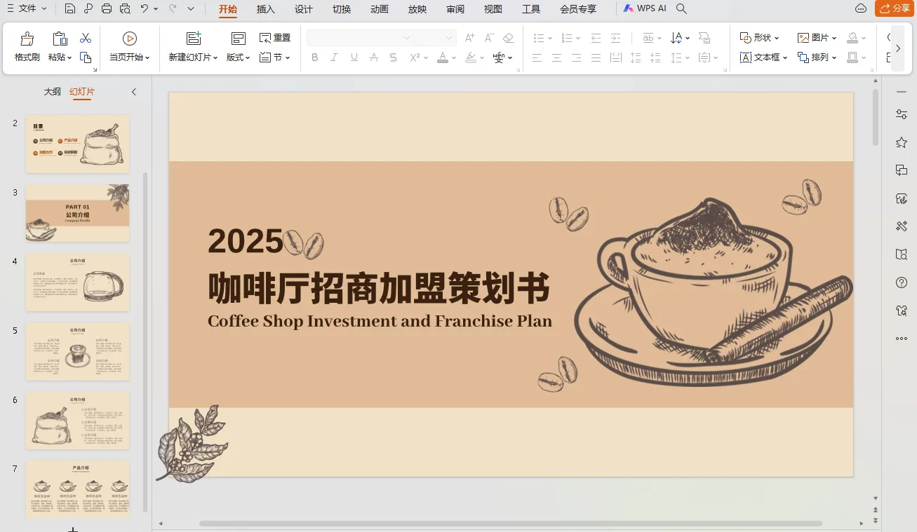
Task: Click the Print icon in quick access
Action: [107, 8]
